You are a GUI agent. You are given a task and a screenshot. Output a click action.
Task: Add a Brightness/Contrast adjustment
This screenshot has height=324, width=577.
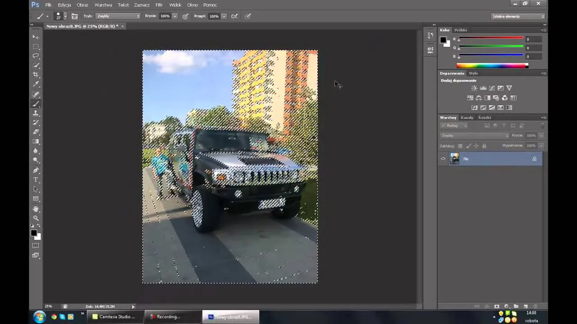tap(474, 88)
